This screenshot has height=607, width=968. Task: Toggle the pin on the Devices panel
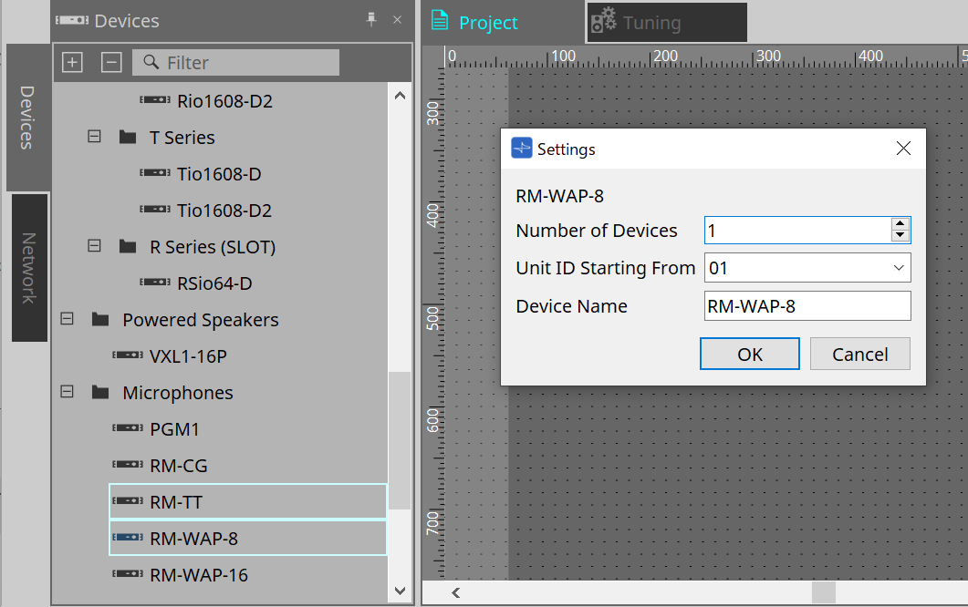click(x=373, y=20)
